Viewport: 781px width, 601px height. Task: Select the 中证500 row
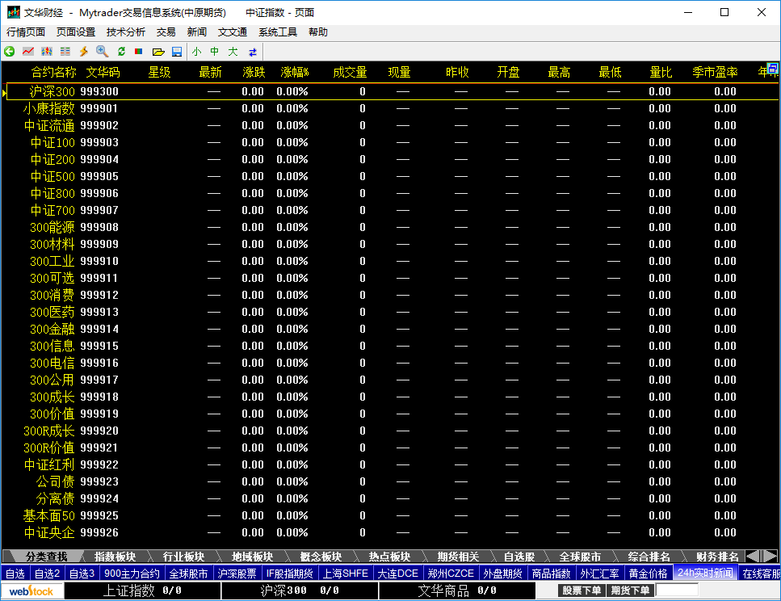[391, 176]
